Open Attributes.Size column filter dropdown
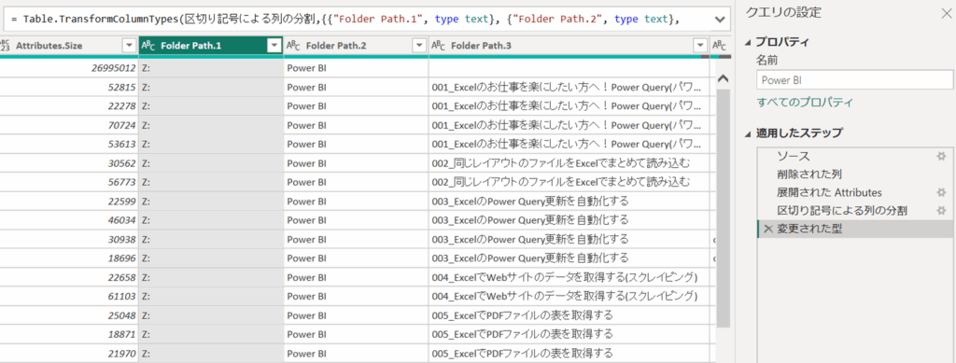 click(129, 46)
